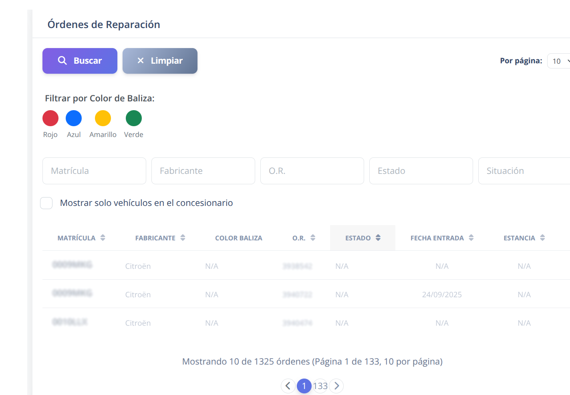Screen dimensions: 570x395
Task: Jump to page 133 of results
Action: click(x=320, y=386)
